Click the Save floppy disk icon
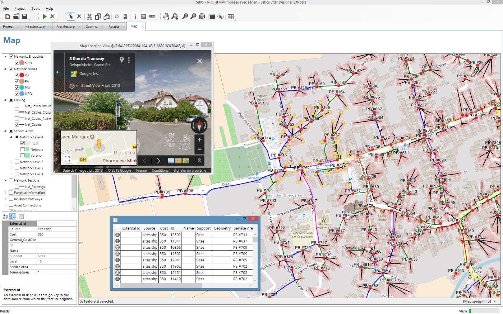Viewport: 503px width, 314px height. (x=24, y=16)
